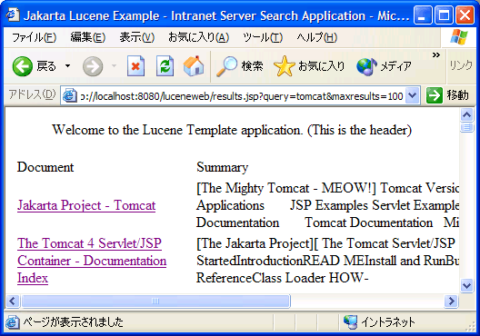Click the page icon in the address bar
Image resolution: width=480 pixels, height=336 pixels.
[x=69, y=96]
